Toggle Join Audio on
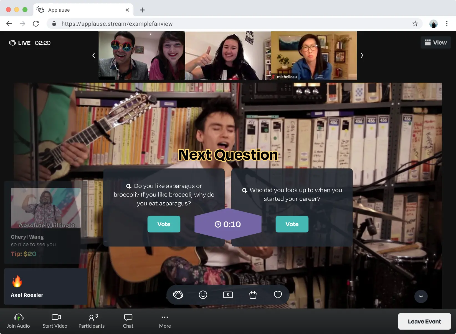This screenshot has width=456, height=334. (18, 321)
